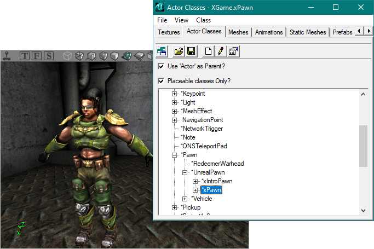Open the View menu
Image resolution: width=374 pixels, height=249 pixels.
181,20
